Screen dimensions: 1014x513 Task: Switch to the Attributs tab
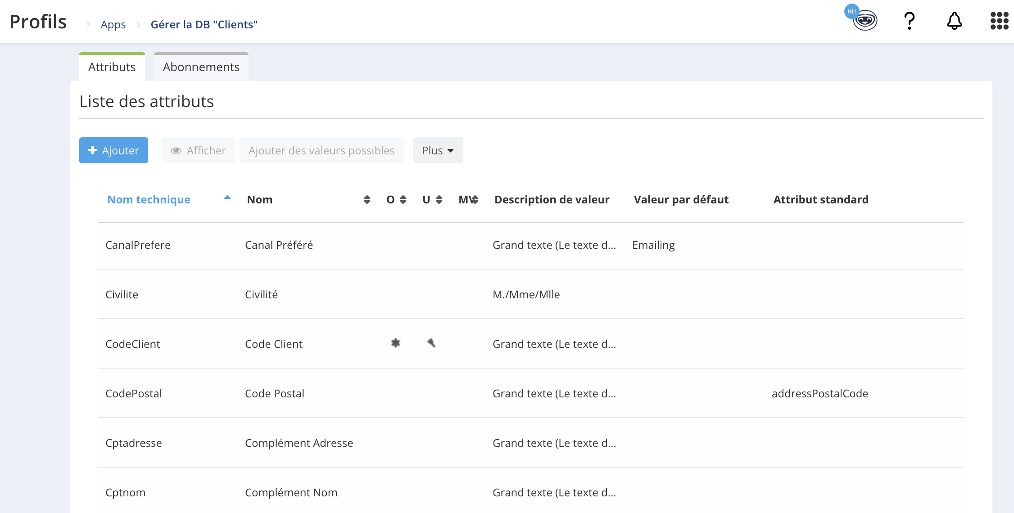tap(112, 67)
